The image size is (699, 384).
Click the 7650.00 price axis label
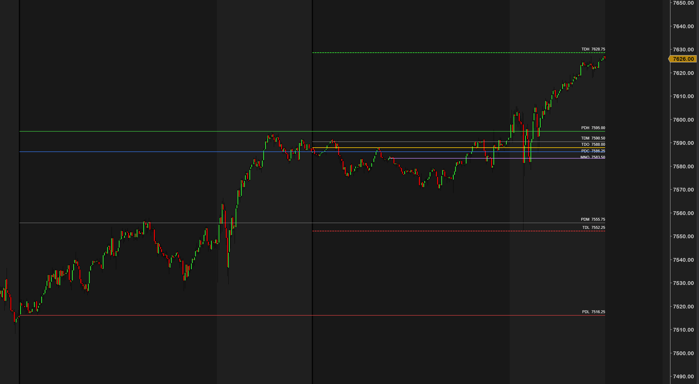(683, 3)
